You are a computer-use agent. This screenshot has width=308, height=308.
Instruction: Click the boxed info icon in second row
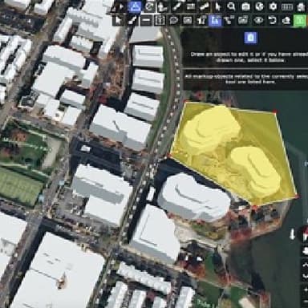pyautogui.click(x=160, y=20)
